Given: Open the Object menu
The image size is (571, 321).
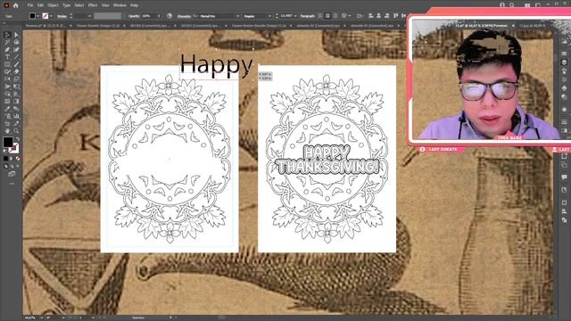Looking at the screenshot, I should 54,5.
